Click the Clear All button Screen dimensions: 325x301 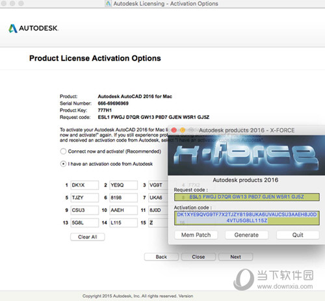tap(88, 237)
